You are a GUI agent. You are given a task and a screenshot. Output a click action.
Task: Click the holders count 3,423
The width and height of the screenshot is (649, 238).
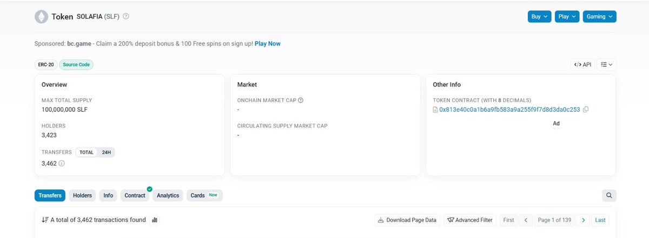pos(49,135)
